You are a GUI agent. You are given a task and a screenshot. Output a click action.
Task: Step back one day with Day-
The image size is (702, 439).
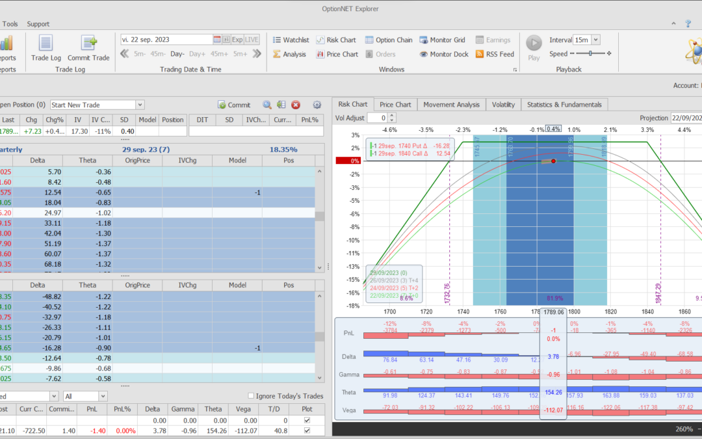click(x=177, y=54)
